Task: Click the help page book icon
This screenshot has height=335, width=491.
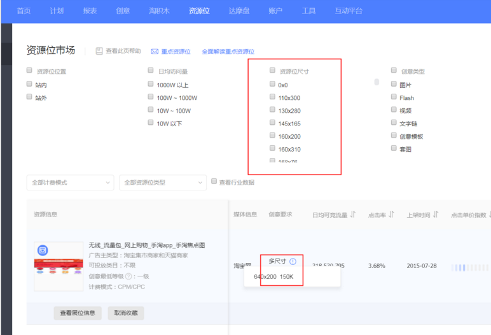Action: [x=99, y=52]
